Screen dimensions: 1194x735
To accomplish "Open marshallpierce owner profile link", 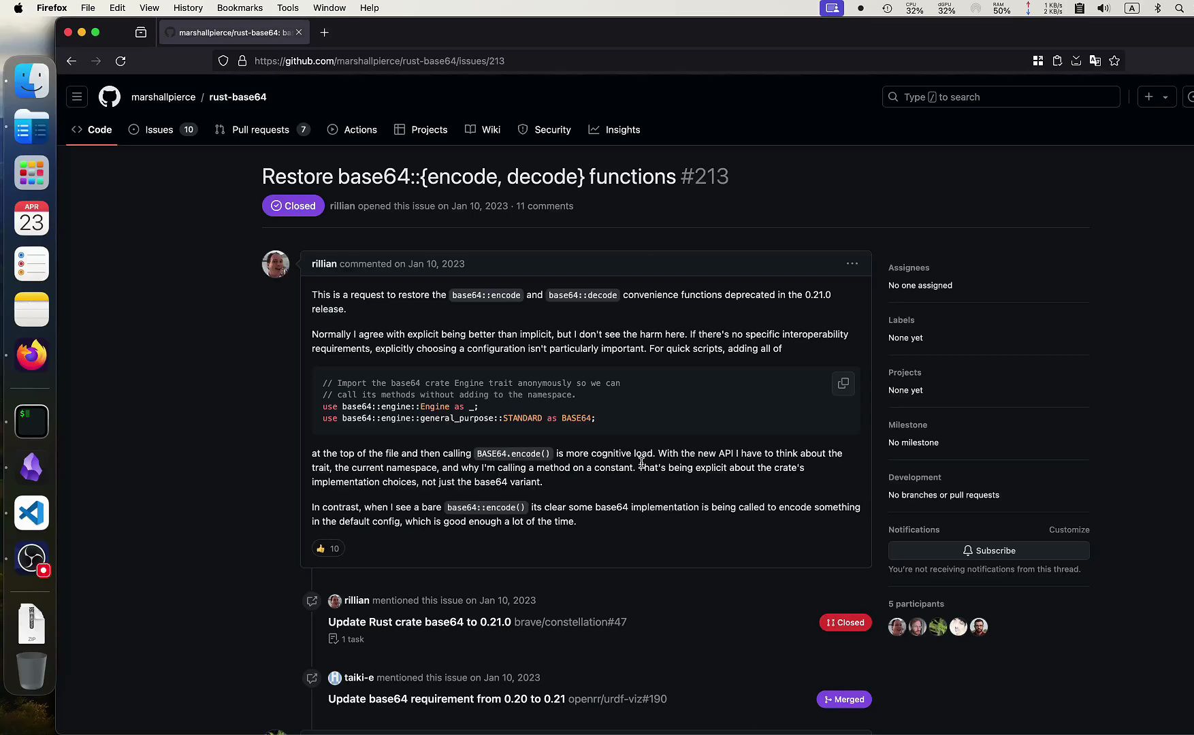I will point(163,97).
